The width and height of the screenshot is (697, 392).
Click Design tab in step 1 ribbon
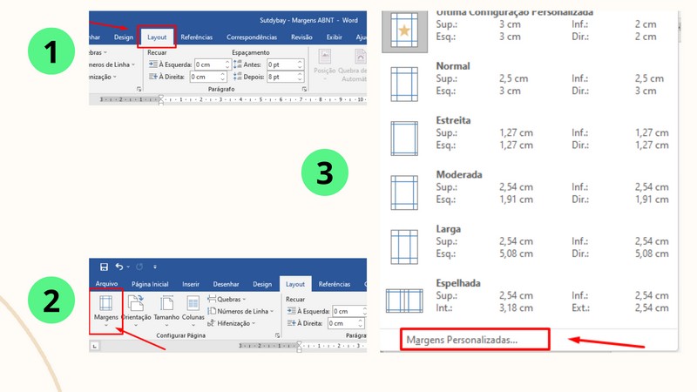(x=124, y=37)
